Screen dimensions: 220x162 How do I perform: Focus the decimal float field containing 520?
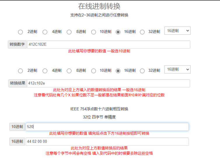coord(107,127)
